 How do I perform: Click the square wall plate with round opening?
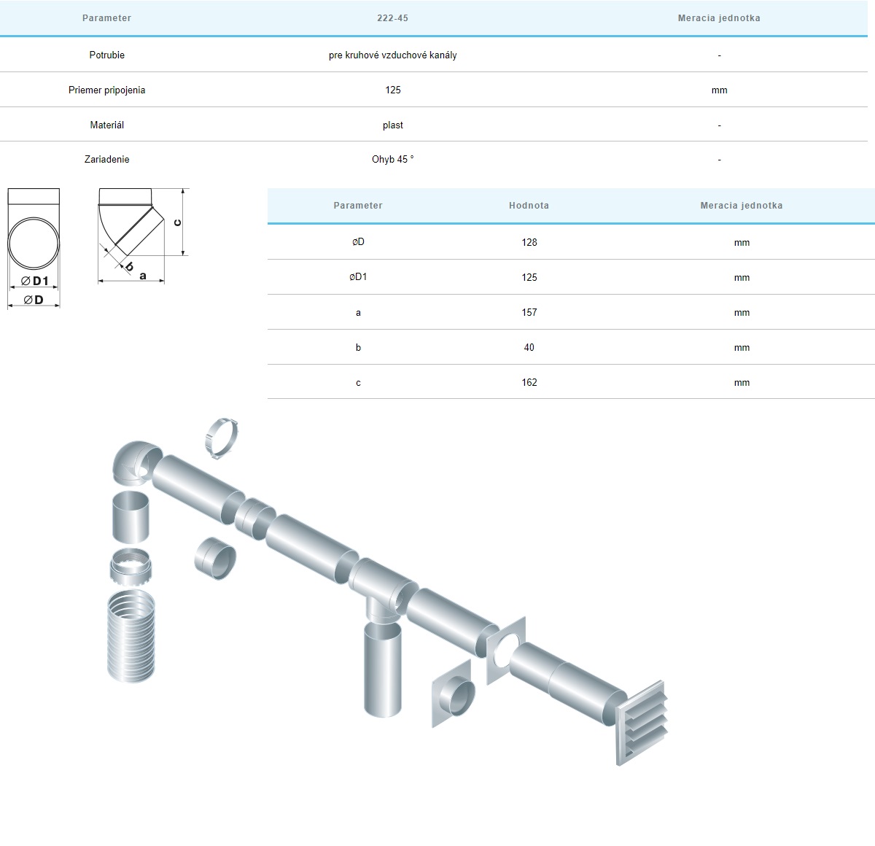506,651
